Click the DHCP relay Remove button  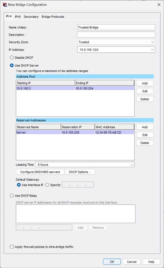coord(98,227)
